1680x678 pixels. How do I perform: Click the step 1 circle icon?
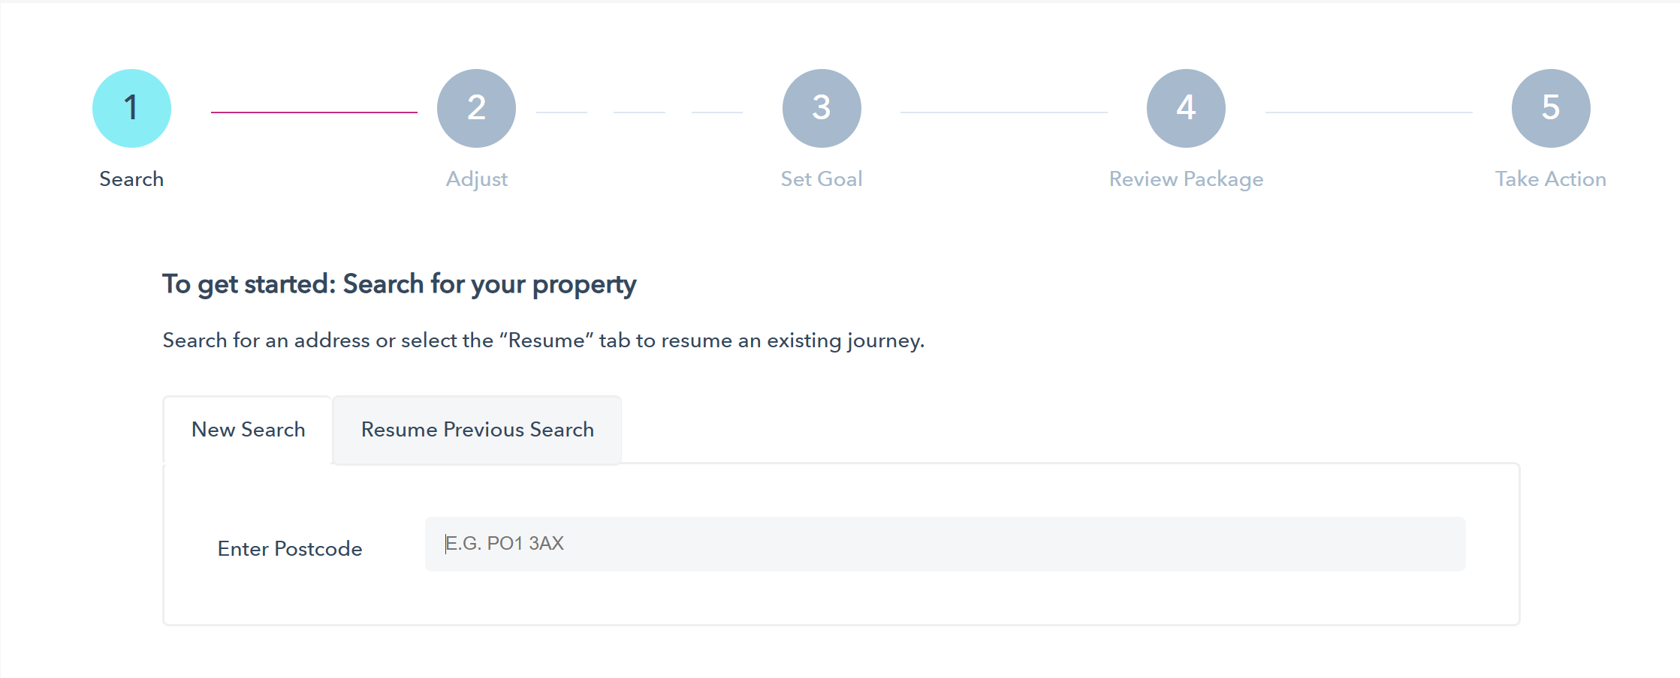point(131,108)
